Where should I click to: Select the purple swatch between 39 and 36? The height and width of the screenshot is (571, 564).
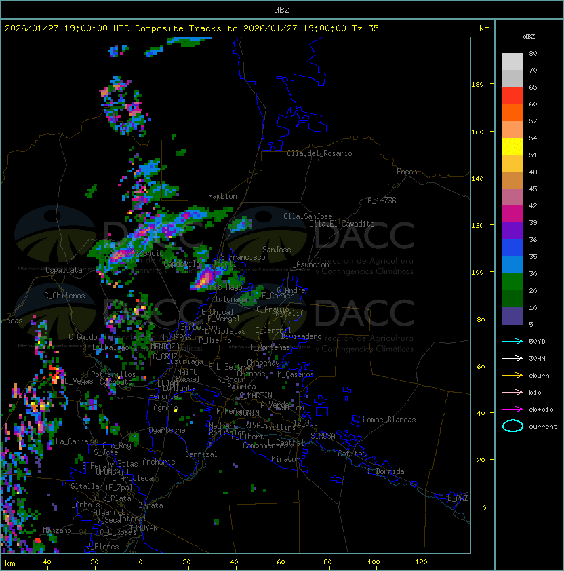[x=512, y=231]
